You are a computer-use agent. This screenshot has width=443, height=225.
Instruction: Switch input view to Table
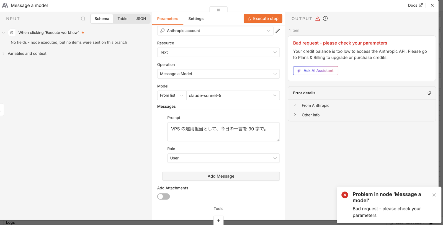(x=122, y=19)
